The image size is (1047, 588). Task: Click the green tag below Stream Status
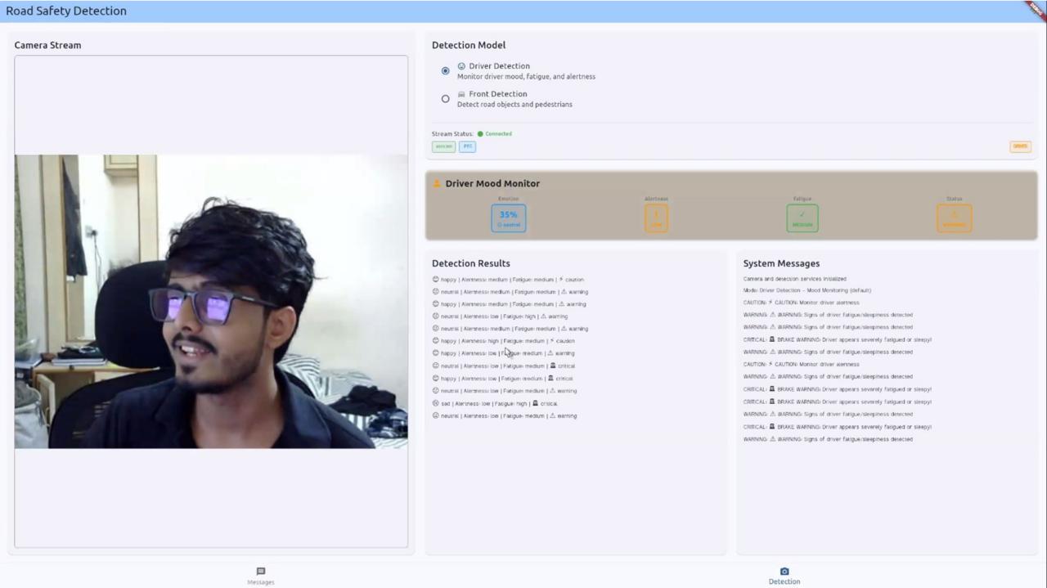point(443,146)
